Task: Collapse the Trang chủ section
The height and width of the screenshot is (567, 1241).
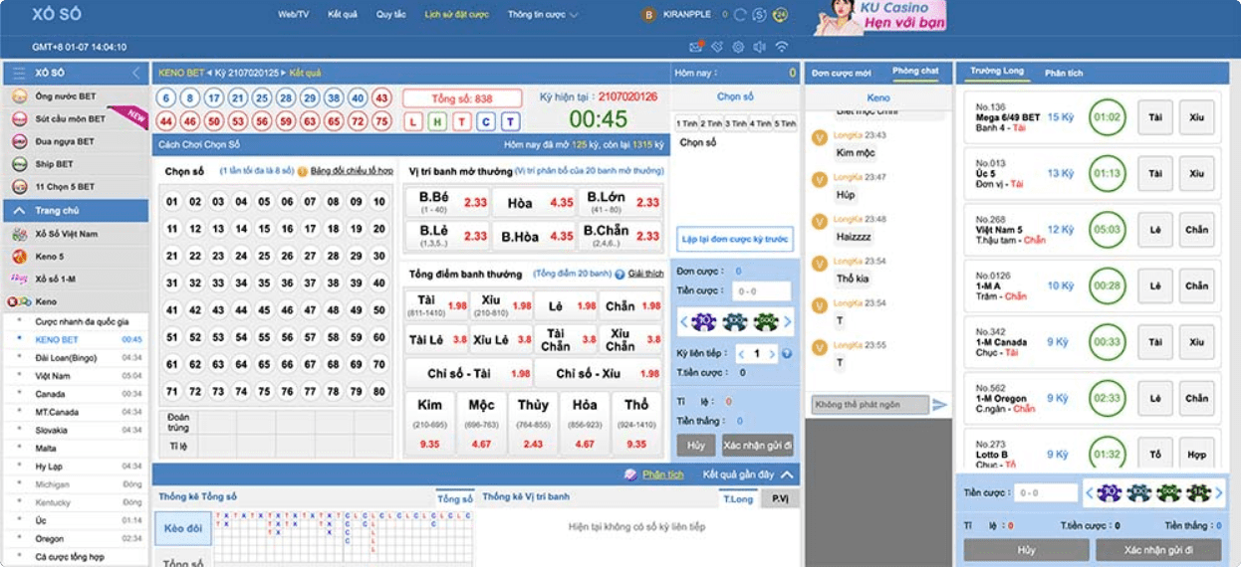Action: click(x=76, y=210)
